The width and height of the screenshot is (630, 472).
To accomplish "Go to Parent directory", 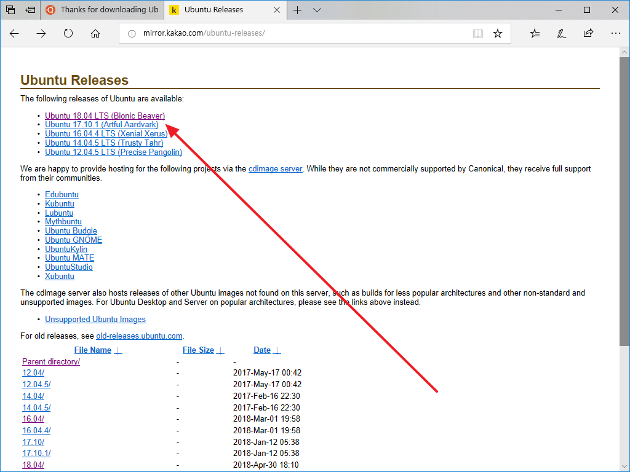I will pos(51,361).
